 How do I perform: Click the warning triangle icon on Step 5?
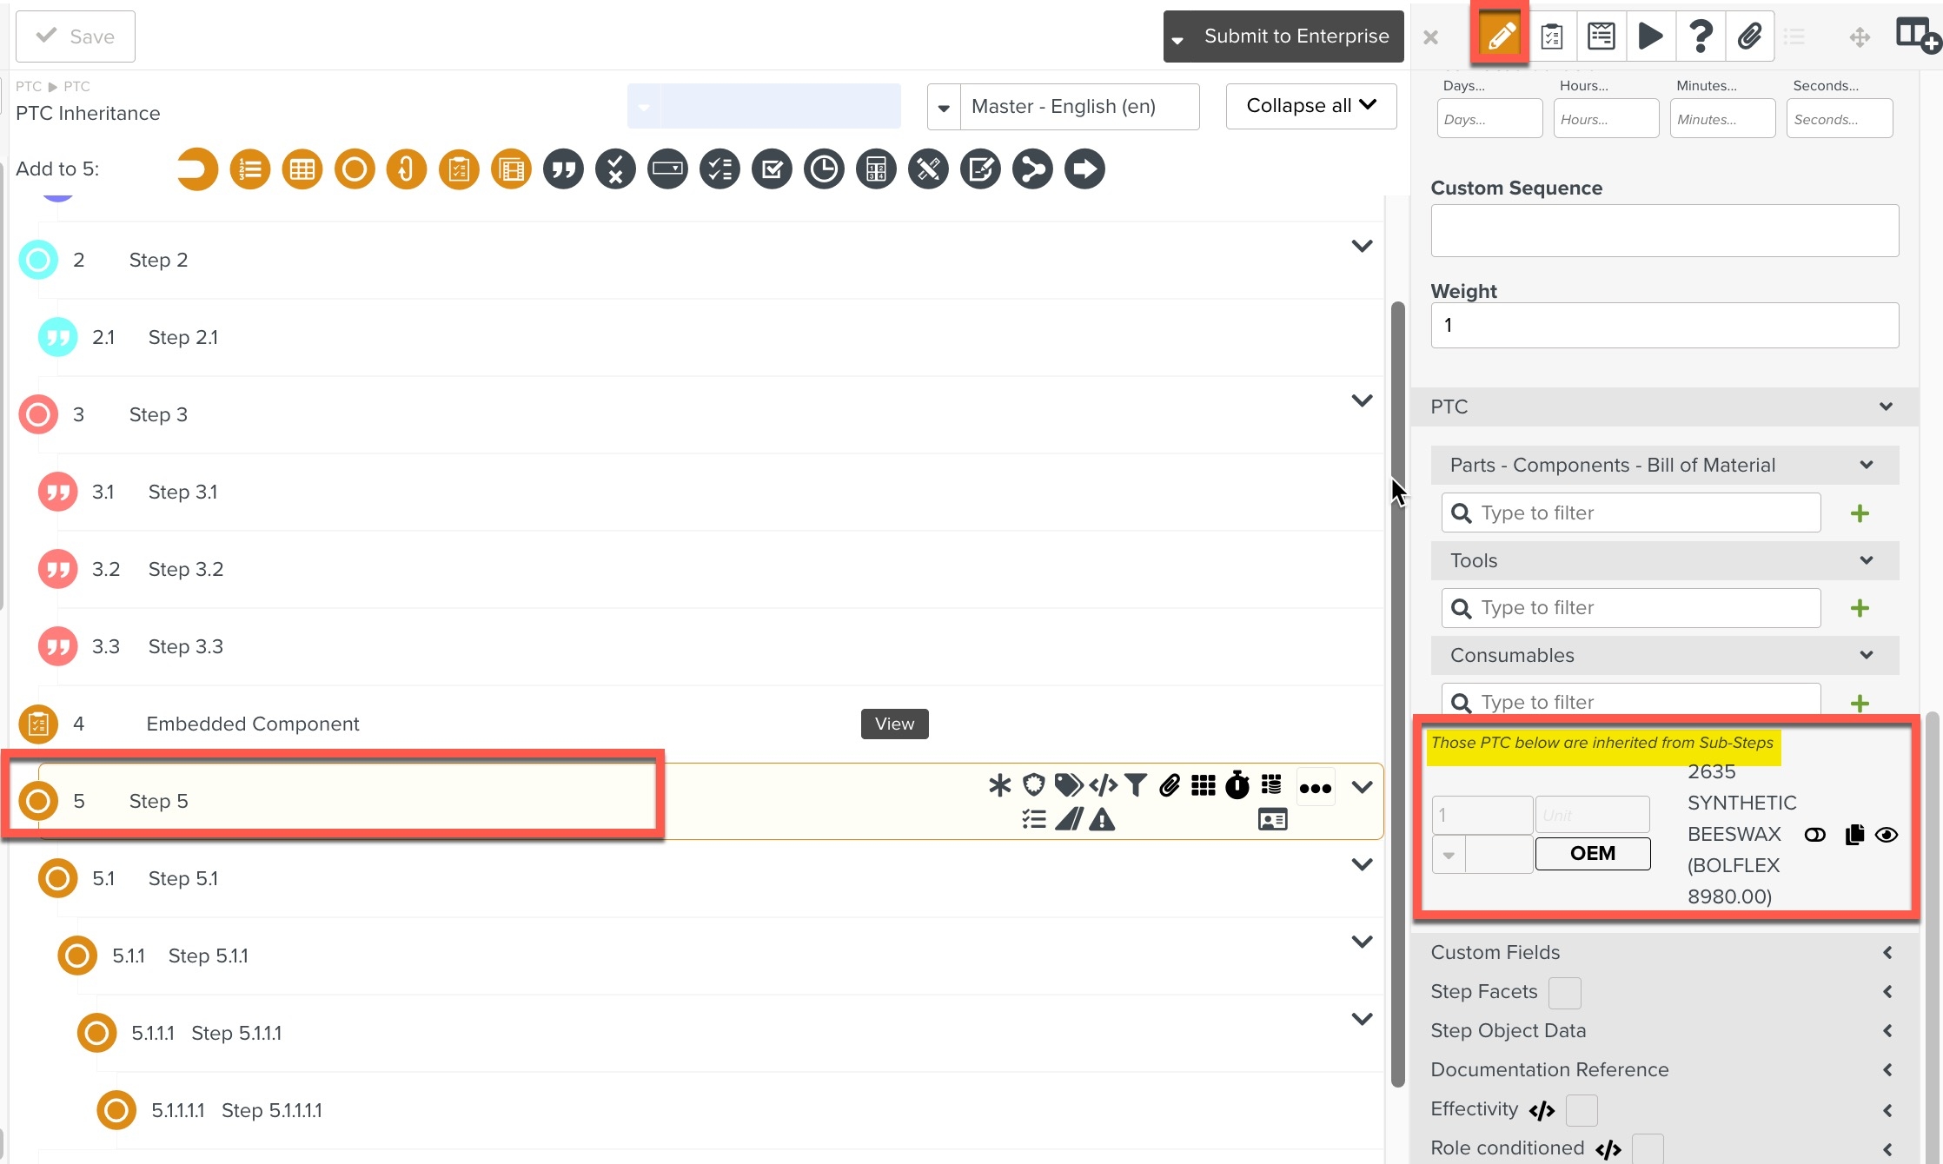point(1102,819)
